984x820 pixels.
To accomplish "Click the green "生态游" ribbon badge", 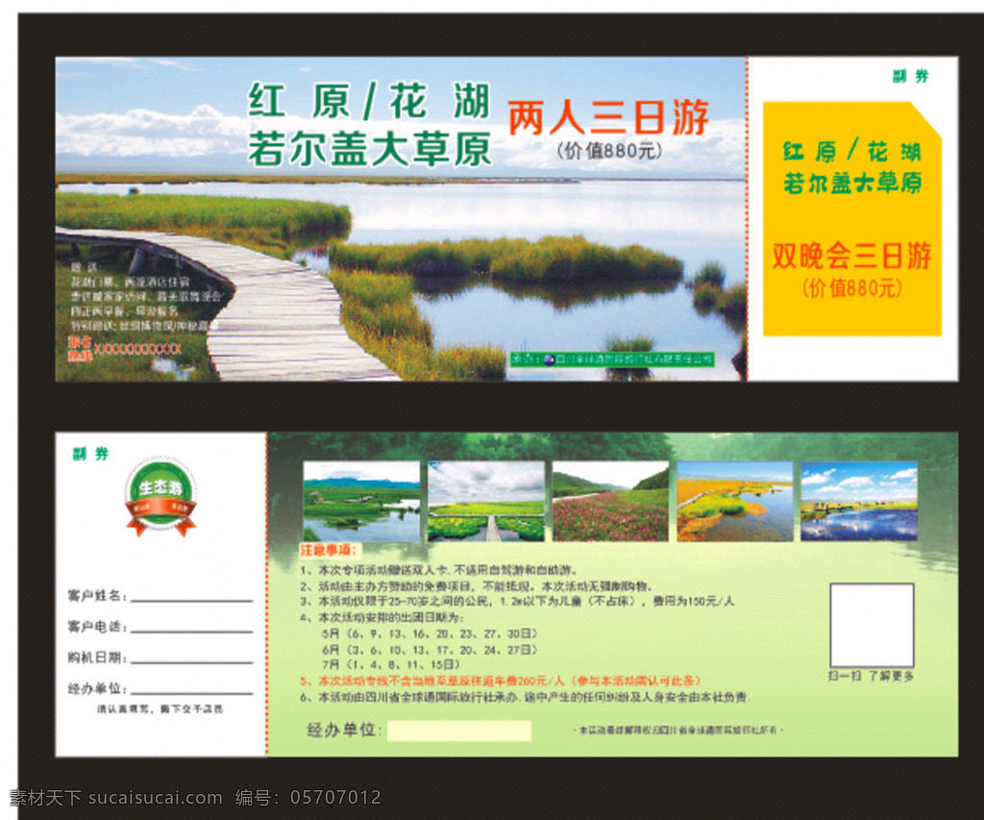I will [x=161, y=497].
